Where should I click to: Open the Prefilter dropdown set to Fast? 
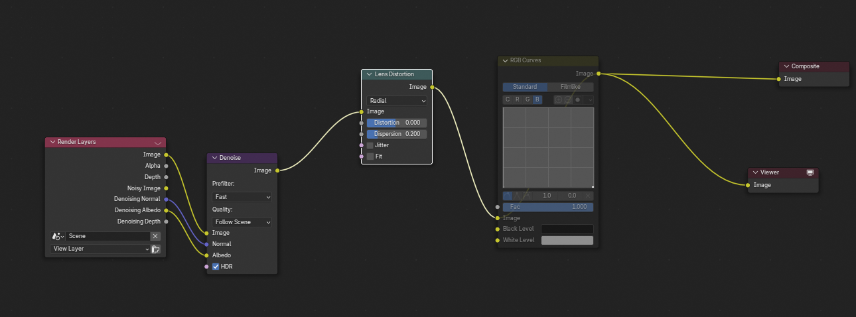242,197
